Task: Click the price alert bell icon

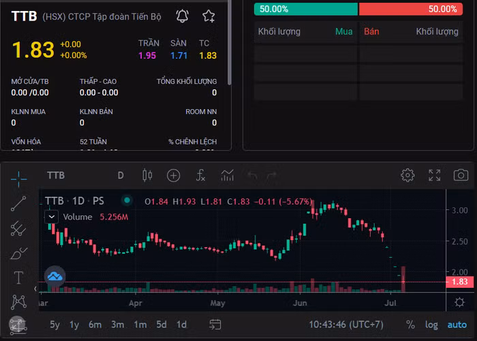Action: click(x=183, y=16)
